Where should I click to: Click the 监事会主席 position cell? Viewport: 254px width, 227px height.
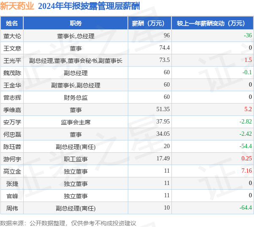point(76,122)
